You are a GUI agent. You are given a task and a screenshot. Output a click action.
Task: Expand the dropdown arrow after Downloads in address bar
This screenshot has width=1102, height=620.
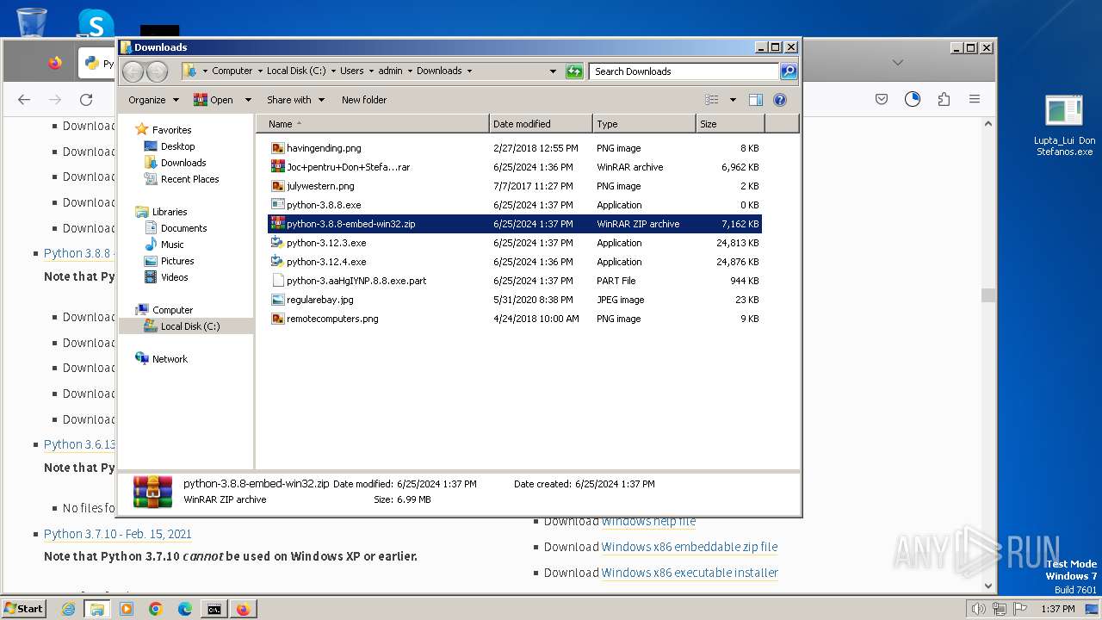coord(469,71)
